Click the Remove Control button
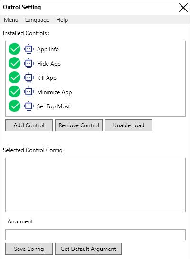Screen dimensions: 190x259 coord(79,125)
